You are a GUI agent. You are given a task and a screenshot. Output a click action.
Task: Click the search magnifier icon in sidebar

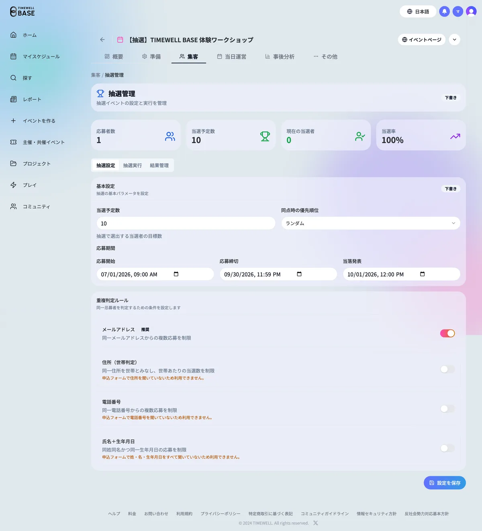(13, 78)
